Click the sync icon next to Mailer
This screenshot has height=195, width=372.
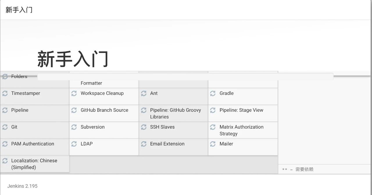213,144
